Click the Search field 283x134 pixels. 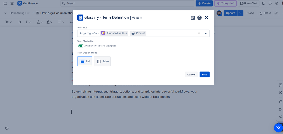click(x=127, y=3)
